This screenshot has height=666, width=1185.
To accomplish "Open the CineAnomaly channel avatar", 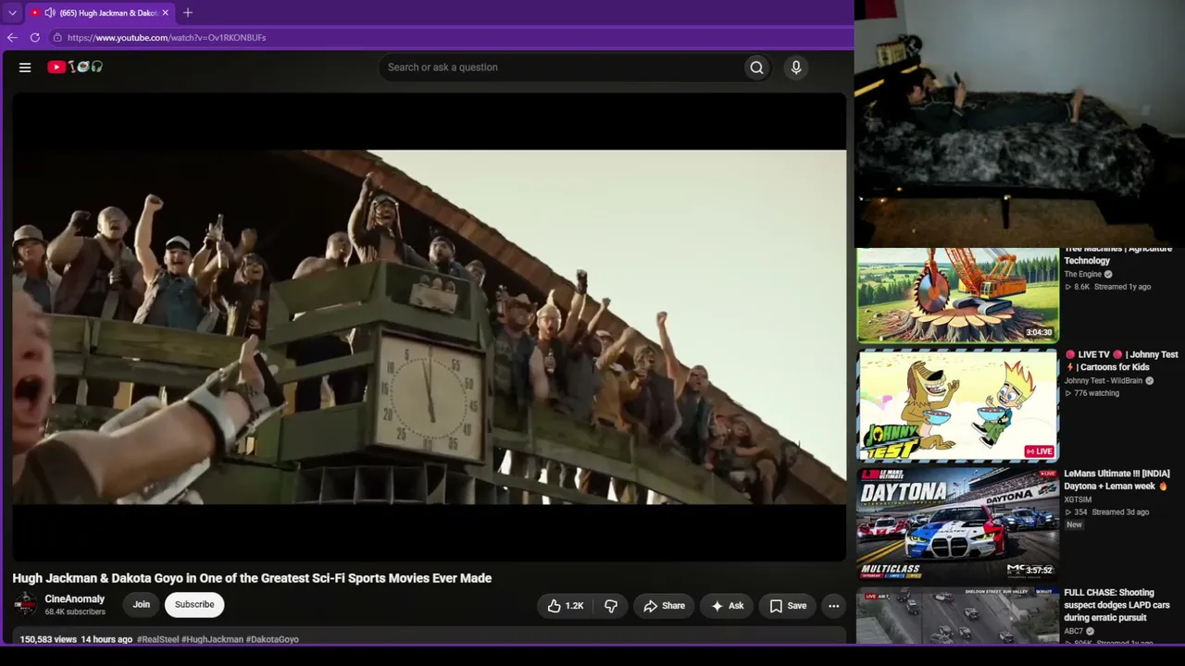I will pyautogui.click(x=26, y=605).
